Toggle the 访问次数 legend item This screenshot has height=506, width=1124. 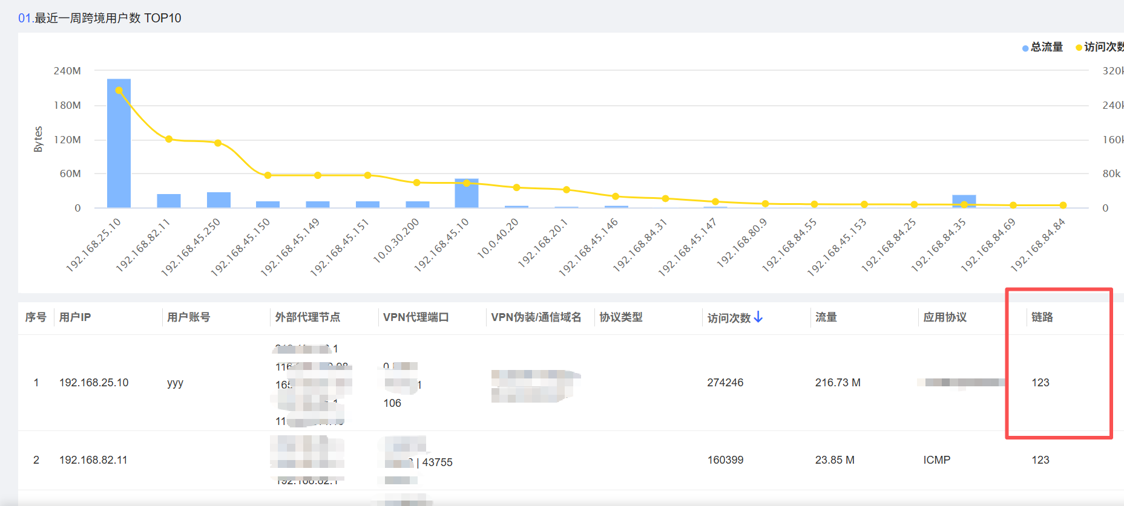click(1099, 47)
